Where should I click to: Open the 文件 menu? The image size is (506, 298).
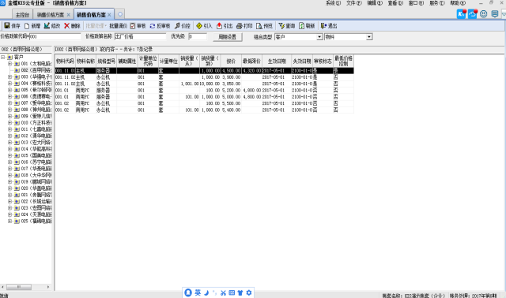pos(353,3)
